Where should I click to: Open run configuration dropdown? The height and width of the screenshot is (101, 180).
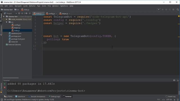(159, 10)
